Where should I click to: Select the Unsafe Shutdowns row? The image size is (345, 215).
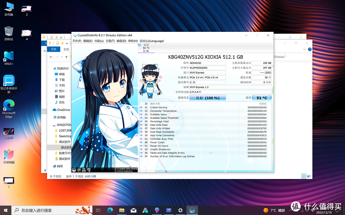(206, 149)
